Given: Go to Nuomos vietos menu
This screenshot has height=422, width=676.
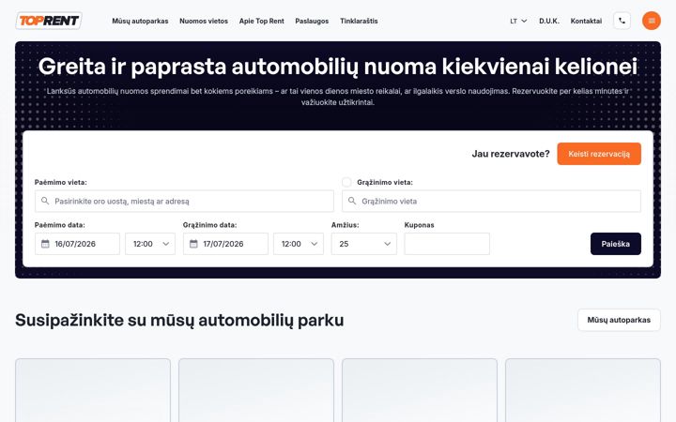Looking at the screenshot, I should tap(204, 21).
